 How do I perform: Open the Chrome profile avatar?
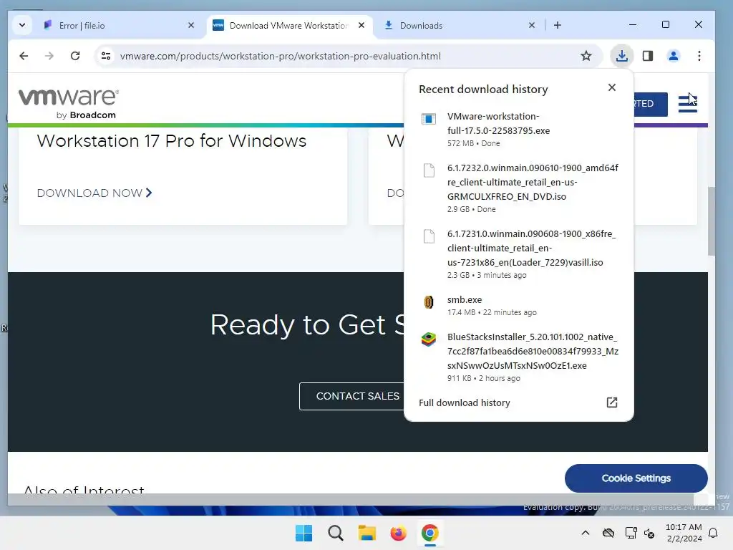click(x=673, y=56)
